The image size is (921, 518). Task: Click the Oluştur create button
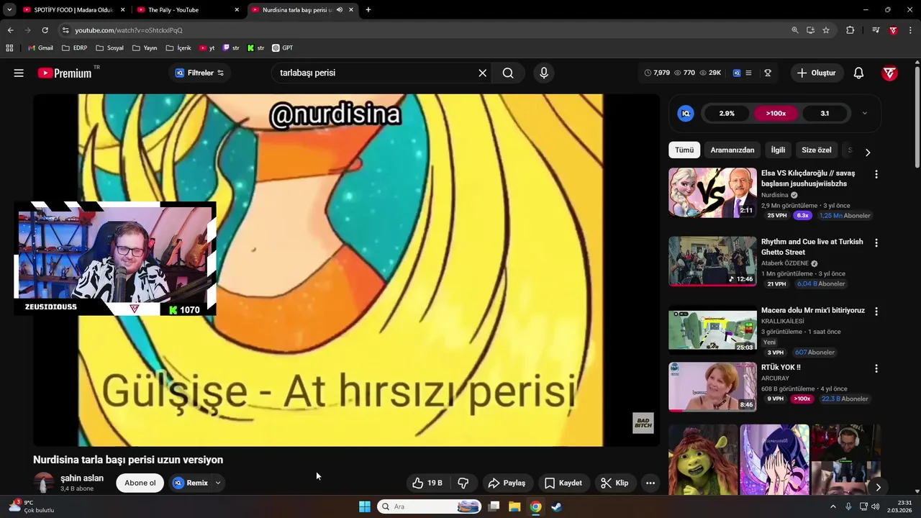pyautogui.click(x=817, y=73)
